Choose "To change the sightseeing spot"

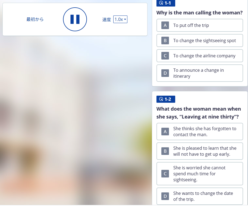coord(205,40)
